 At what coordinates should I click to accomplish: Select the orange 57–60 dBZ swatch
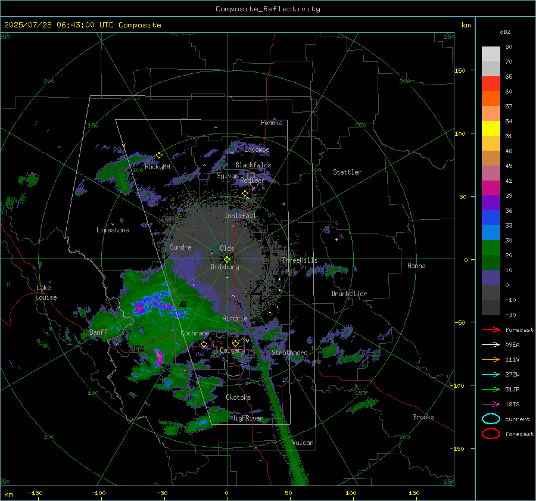click(x=491, y=99)
